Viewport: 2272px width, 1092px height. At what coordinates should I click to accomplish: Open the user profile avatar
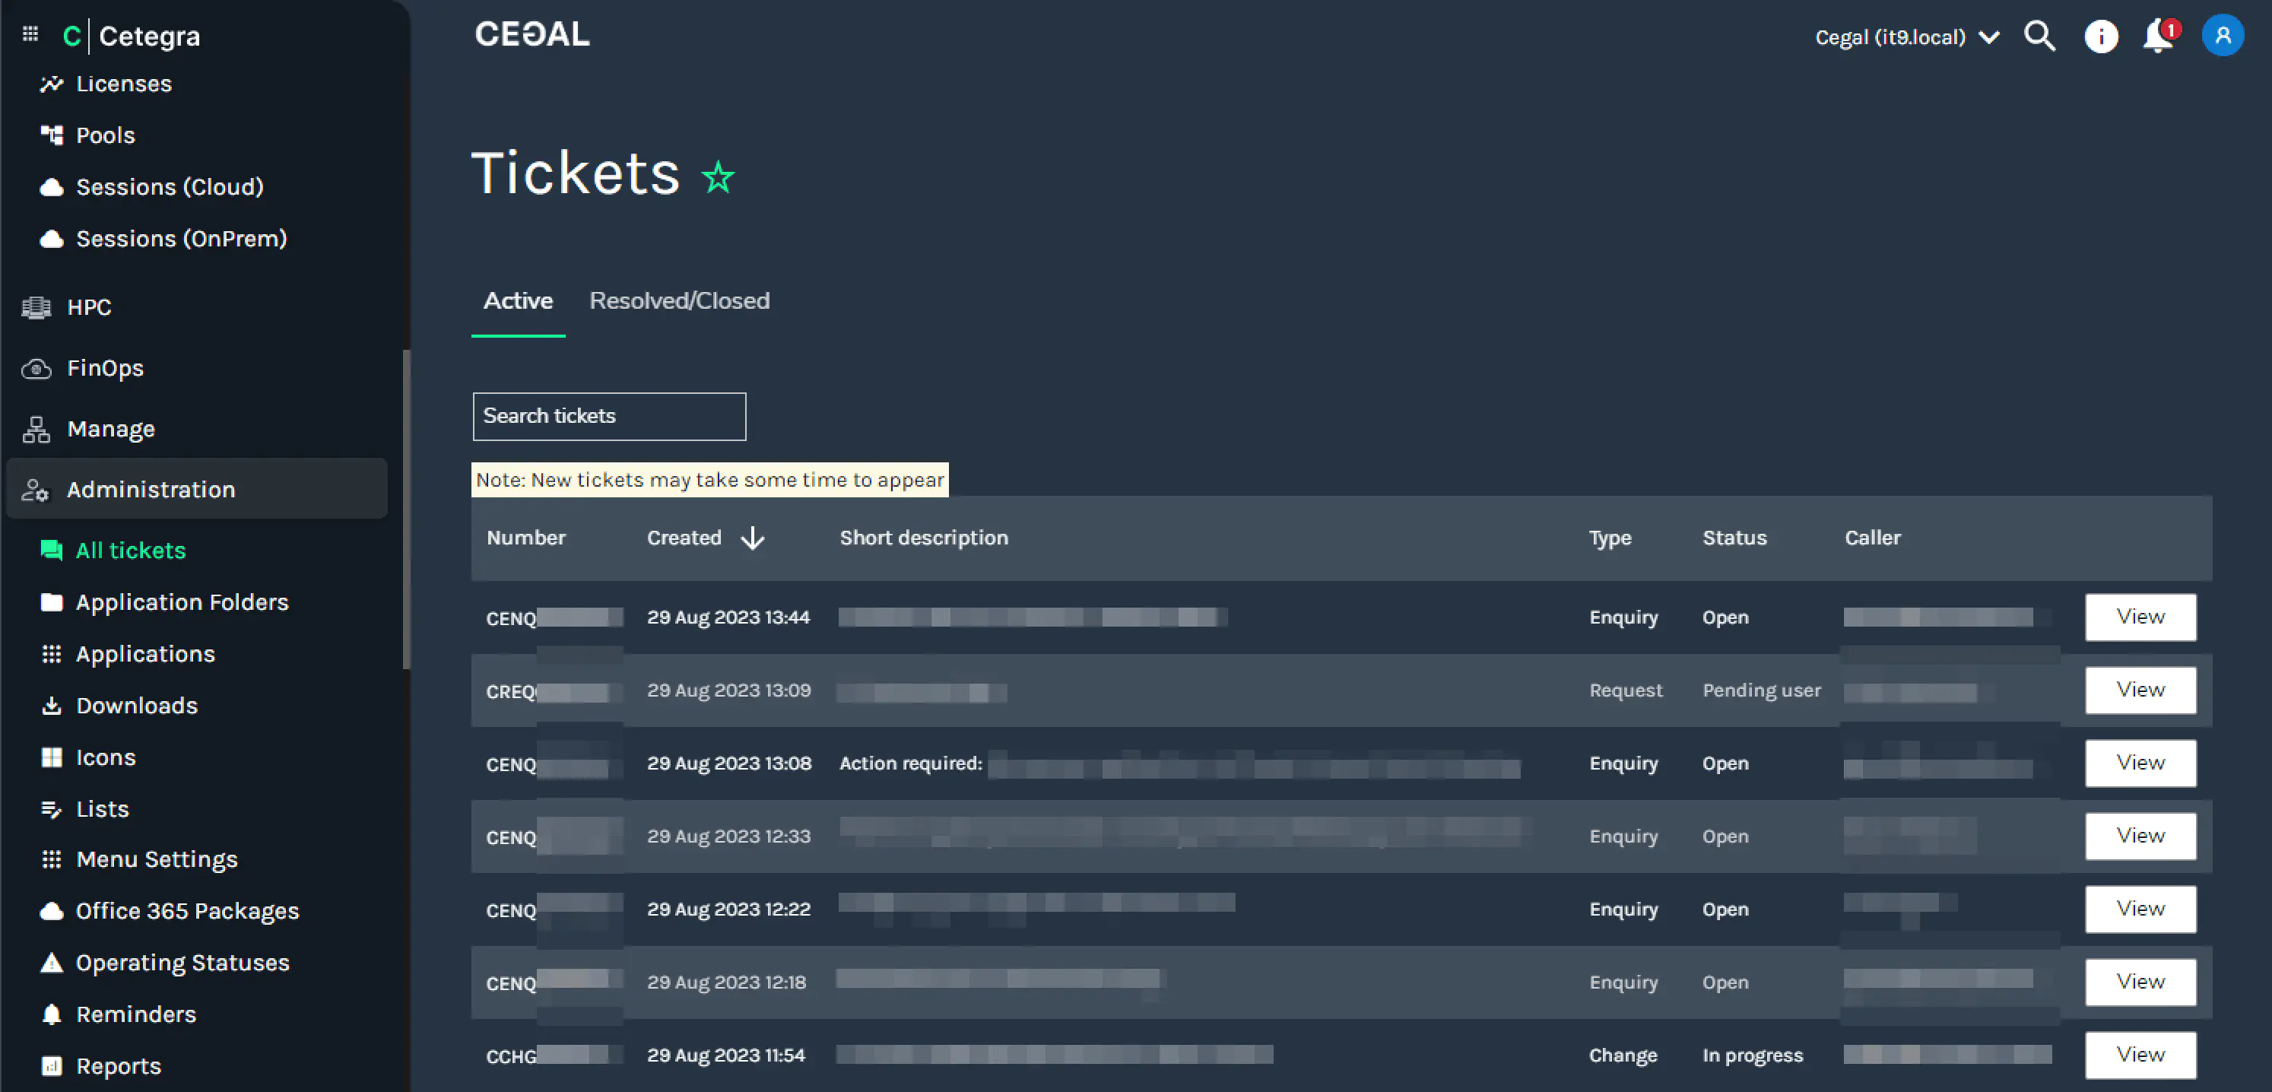click(2222, 37)
